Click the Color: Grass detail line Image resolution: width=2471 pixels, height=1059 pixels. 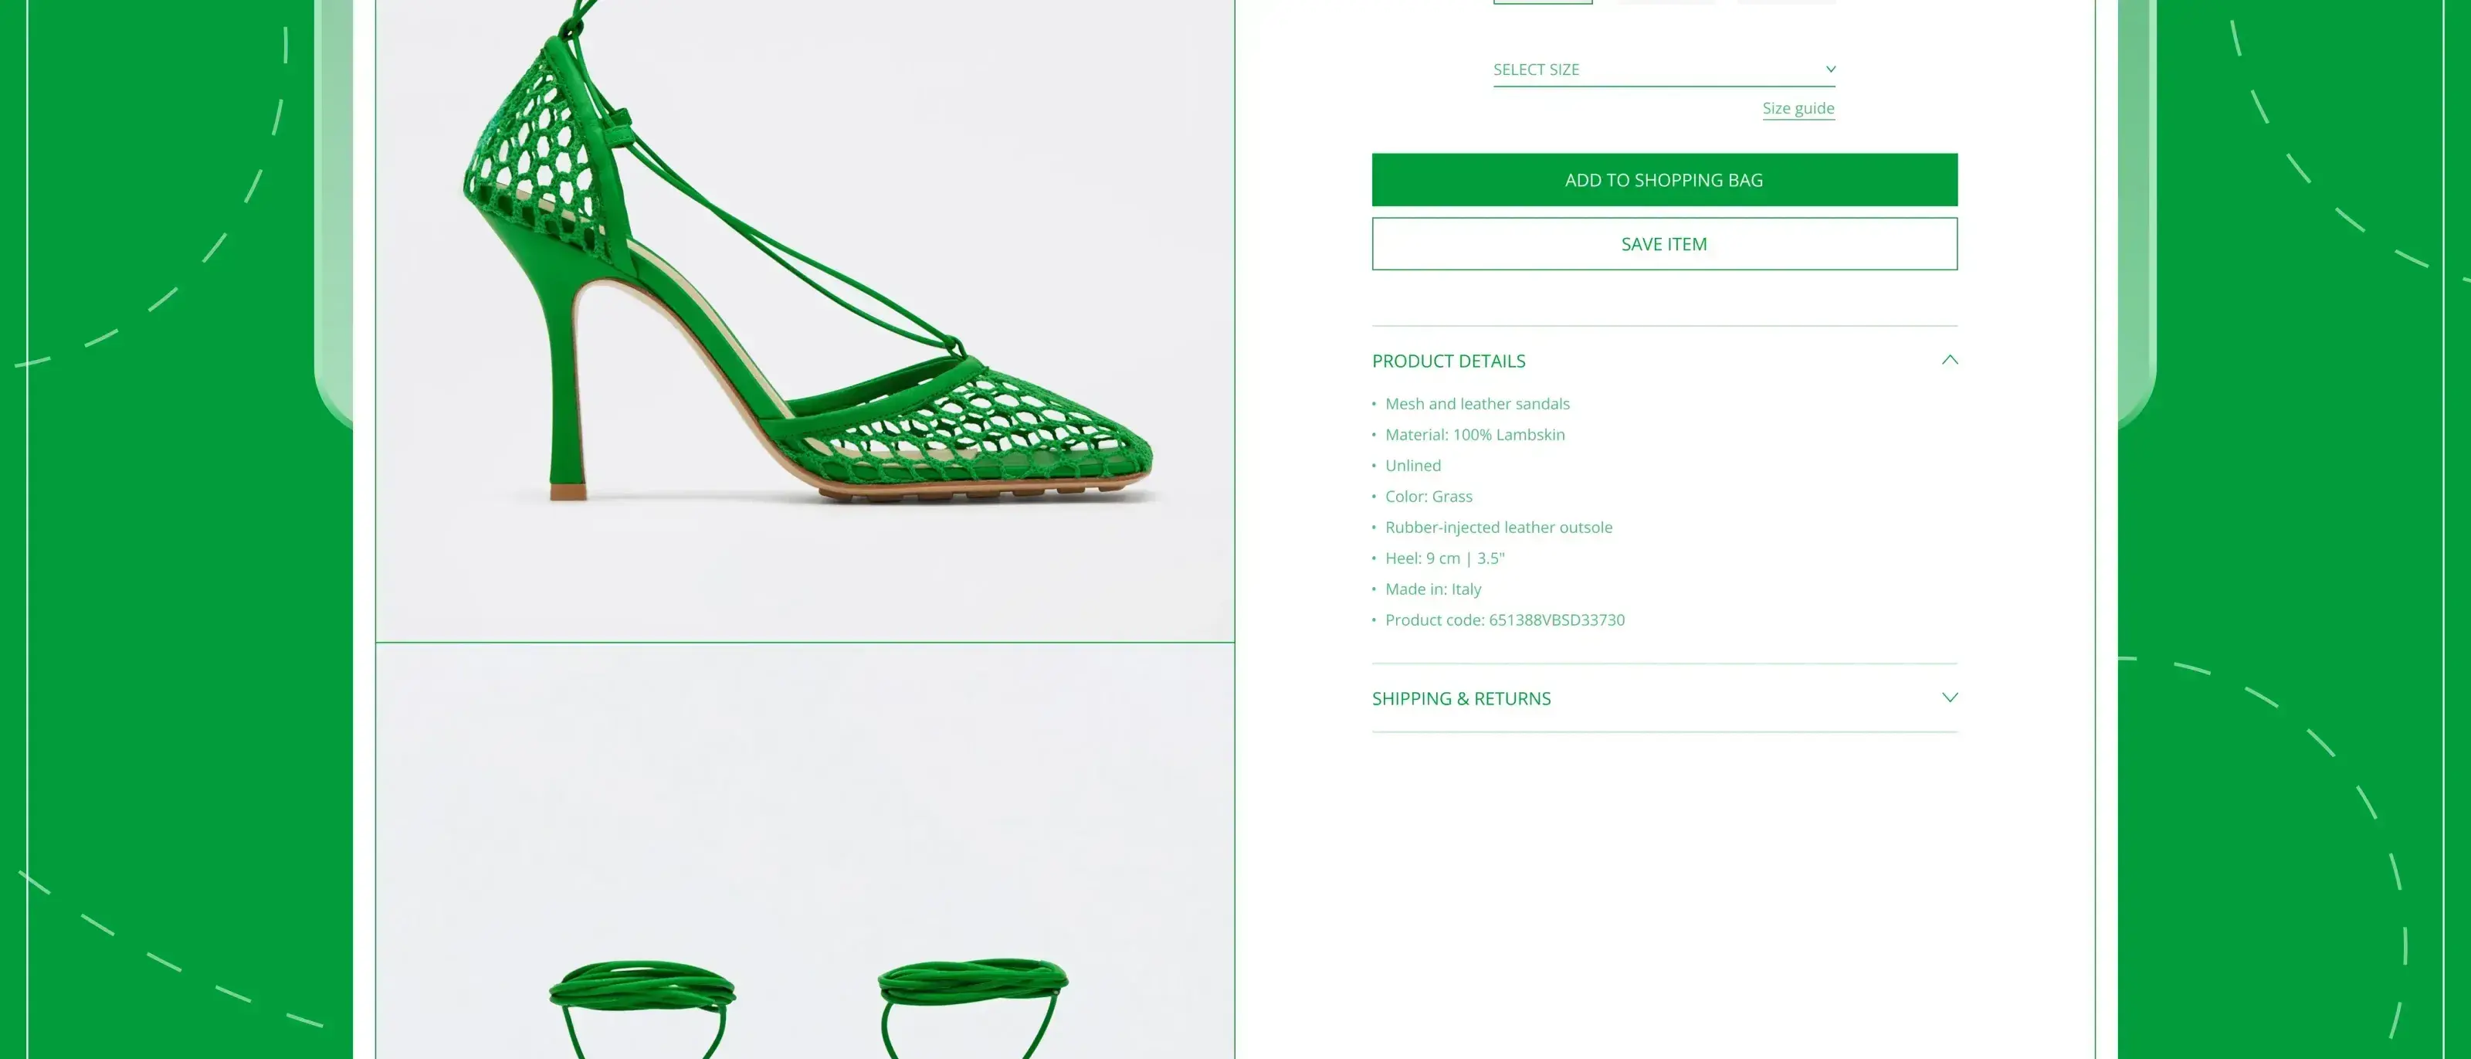click(1429, 496)
